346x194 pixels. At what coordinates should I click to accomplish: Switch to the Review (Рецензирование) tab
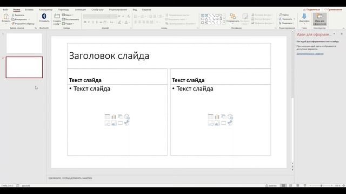118,10
